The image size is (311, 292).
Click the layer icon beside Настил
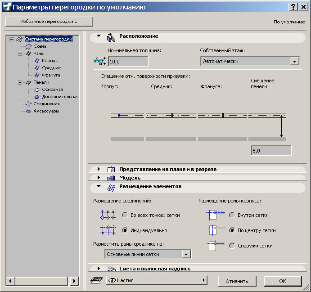[96, 280]
